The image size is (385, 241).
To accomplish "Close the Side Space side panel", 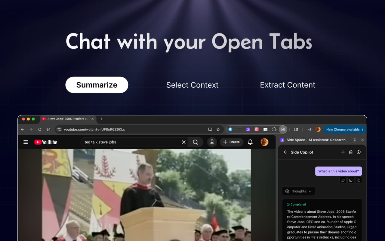I will [x=362, y=140].
